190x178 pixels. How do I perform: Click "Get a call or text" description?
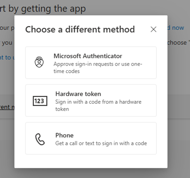coord(101,143)
